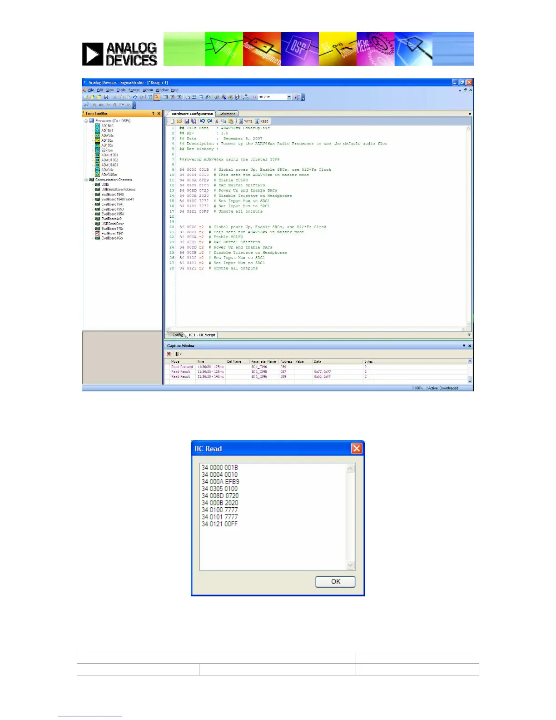
Task: Click the AD1940 processor icon in tree
Action: (97, 126)
